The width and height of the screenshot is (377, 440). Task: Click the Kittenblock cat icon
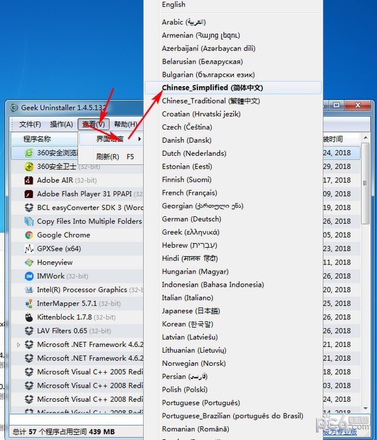[x=29, y=317]
